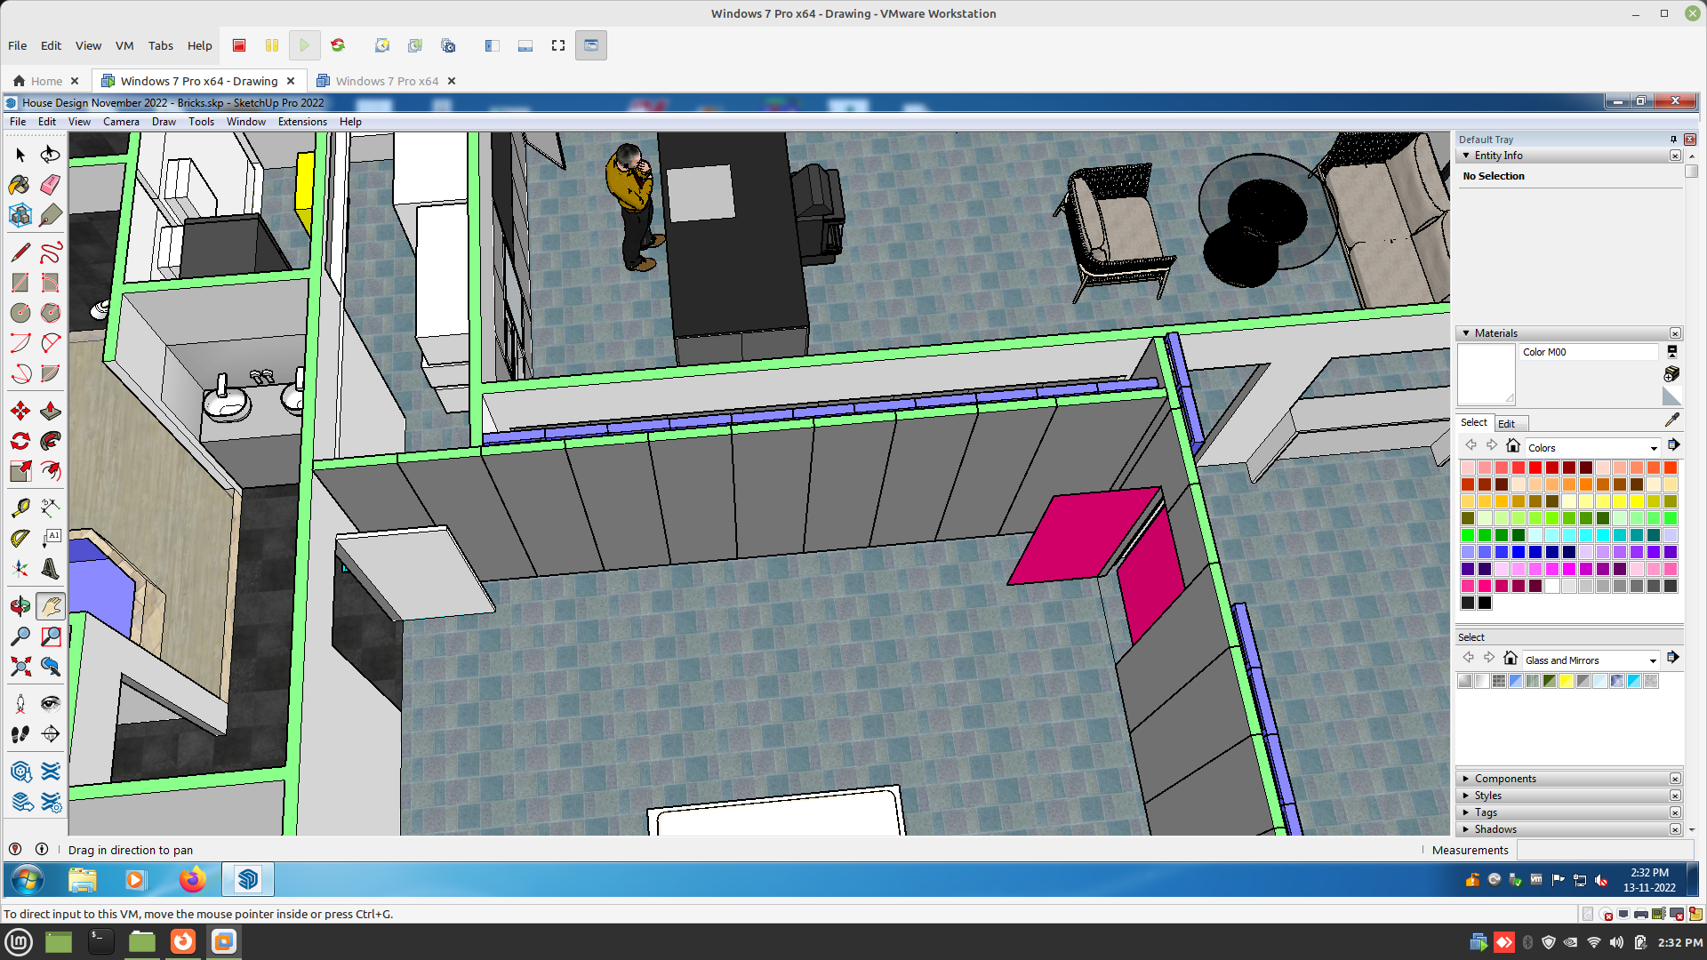Viewport: 1707px width, 960px height.
Task: Click the materials Home library button
Action: pyautogui.click(x=1513, y=446)
